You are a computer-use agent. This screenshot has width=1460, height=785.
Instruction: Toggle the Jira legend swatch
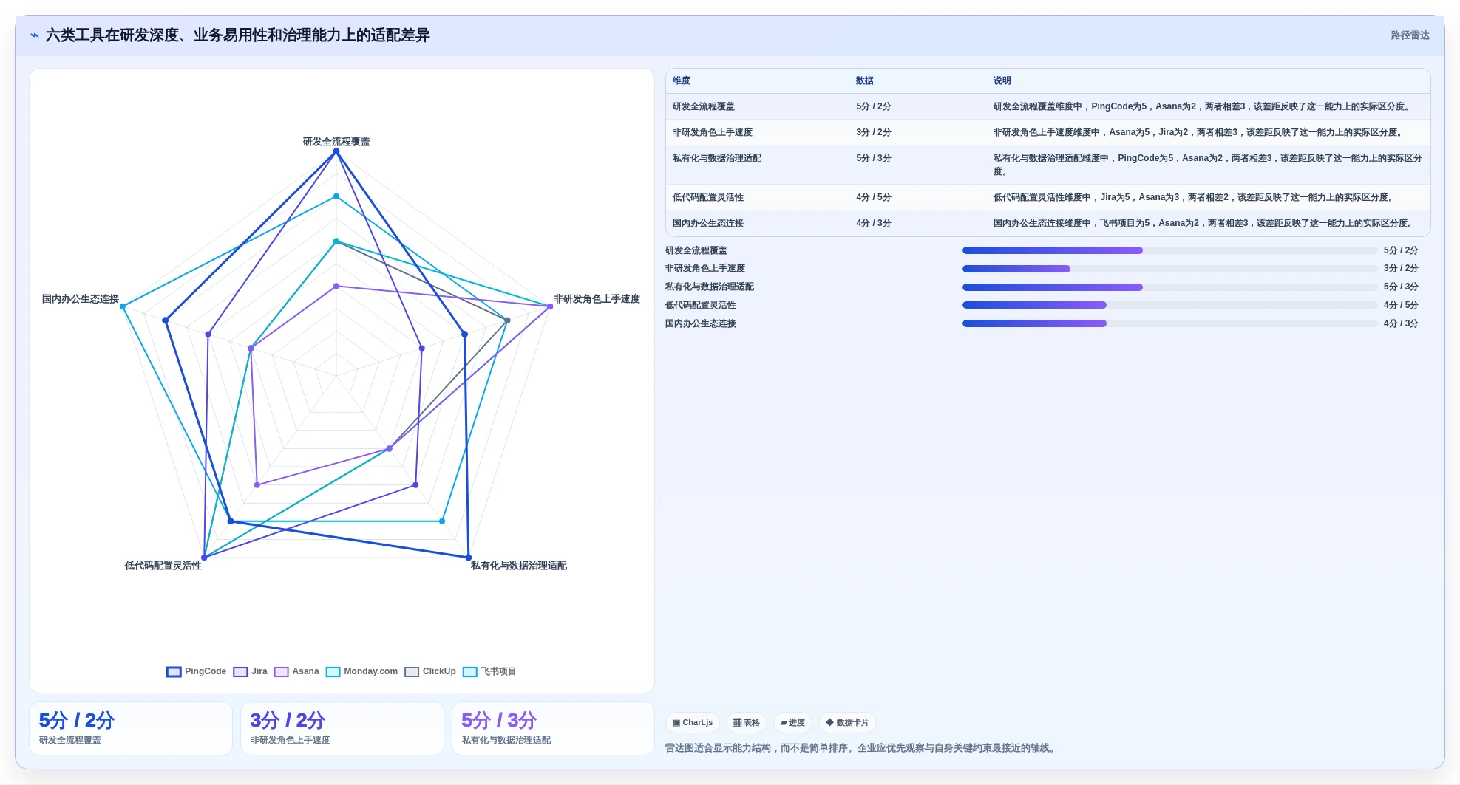(240, 672)
